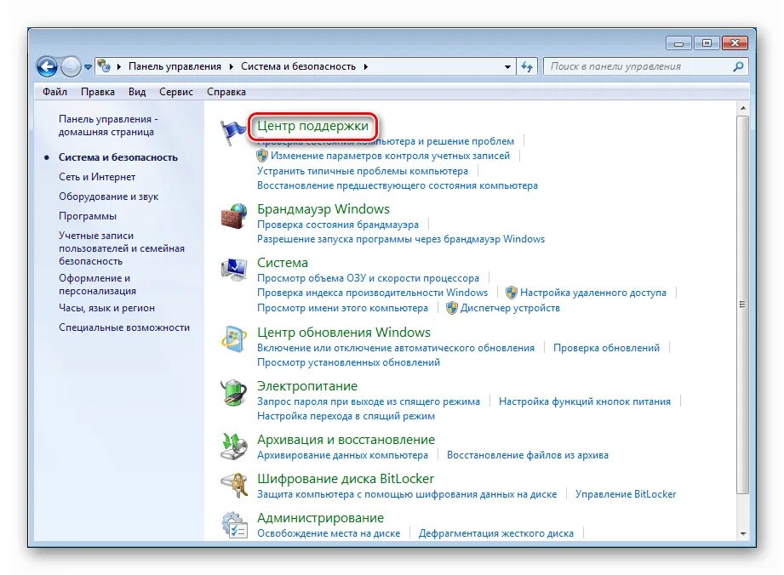Open the Система heading link
784x575 pixels.
(283, 263)
